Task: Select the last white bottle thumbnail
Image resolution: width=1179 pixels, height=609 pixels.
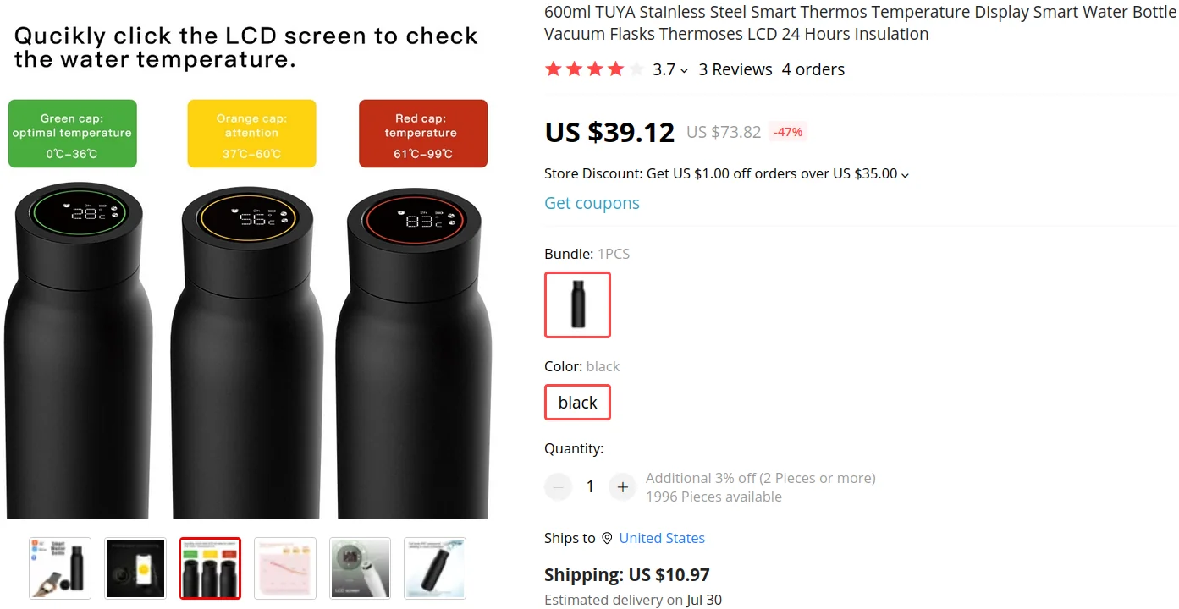Action: (x=435, y=568)
